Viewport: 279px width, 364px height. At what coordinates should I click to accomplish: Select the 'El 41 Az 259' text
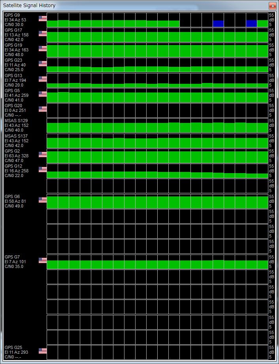coord(17,95)
